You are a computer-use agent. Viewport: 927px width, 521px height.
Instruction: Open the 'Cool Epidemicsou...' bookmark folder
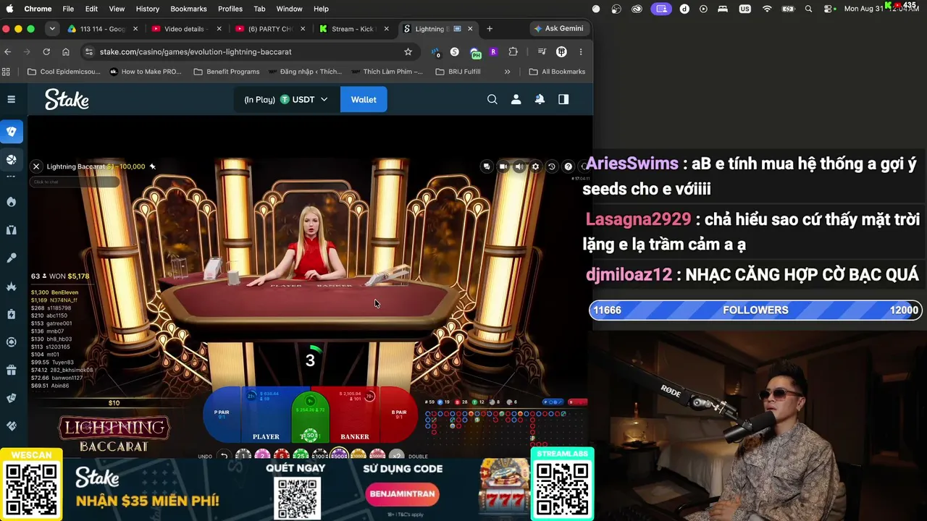(64, 72)
